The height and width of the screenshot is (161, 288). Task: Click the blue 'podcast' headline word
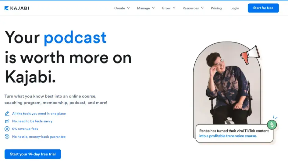point(75,37)
